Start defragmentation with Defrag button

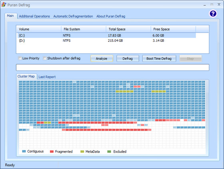tap(128, 59)
